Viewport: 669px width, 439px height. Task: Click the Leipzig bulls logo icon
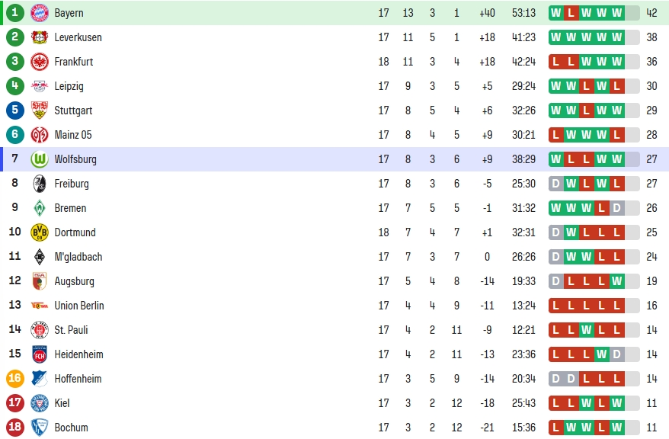(x=40, y=86)
